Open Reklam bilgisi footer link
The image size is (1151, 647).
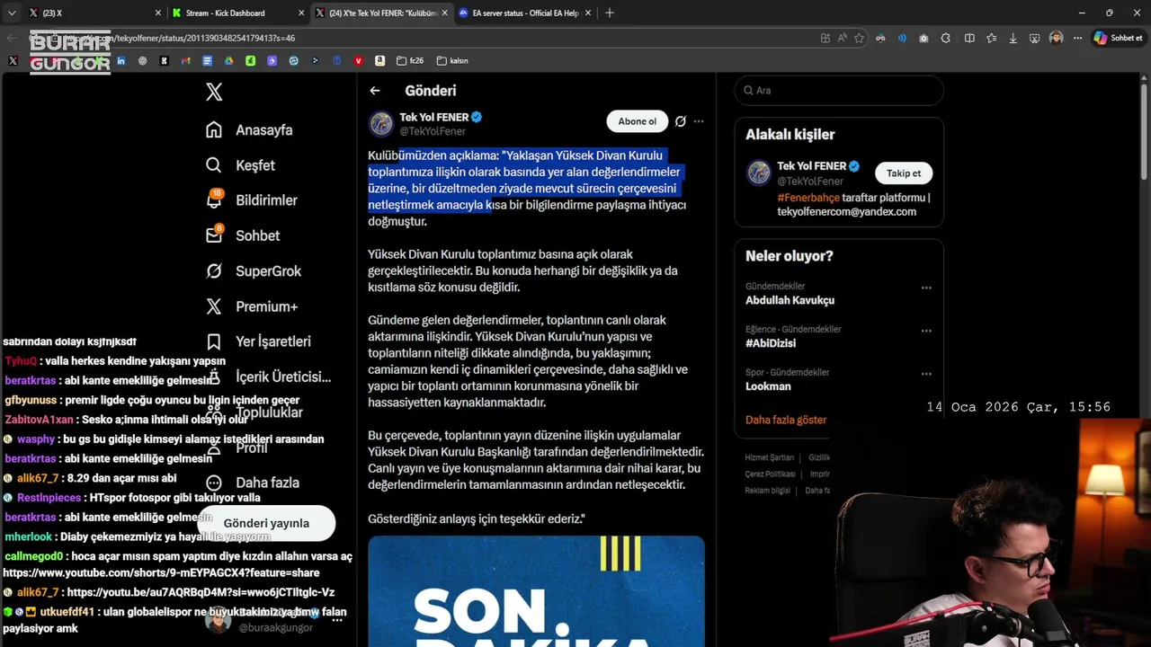tap(767, 491)
